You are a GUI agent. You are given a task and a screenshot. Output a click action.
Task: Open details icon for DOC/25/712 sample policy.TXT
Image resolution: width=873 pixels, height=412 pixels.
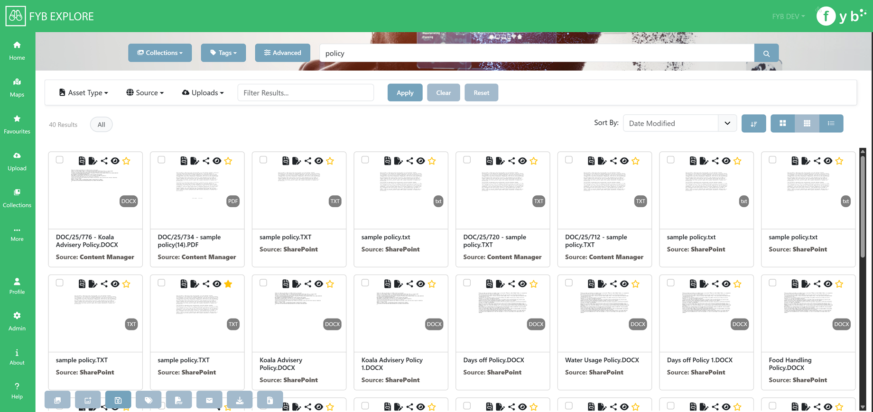591,161
